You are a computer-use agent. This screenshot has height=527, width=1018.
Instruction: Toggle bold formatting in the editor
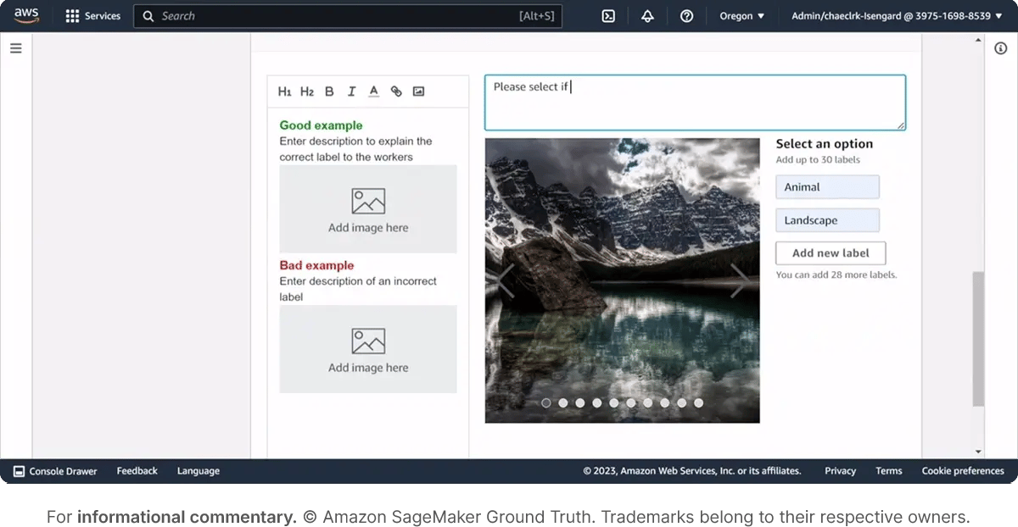click(x=329, y=91)
